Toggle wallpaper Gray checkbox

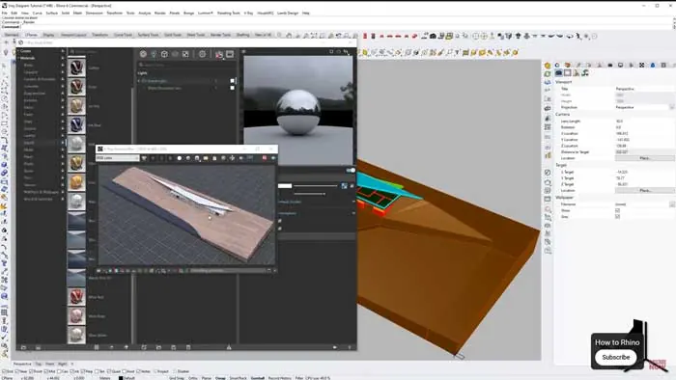(617, 217)
